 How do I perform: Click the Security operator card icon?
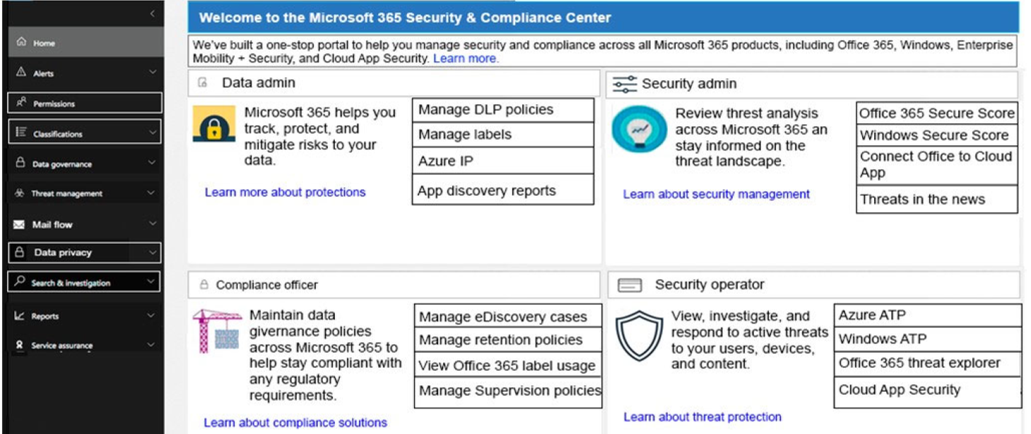(630, 285)
